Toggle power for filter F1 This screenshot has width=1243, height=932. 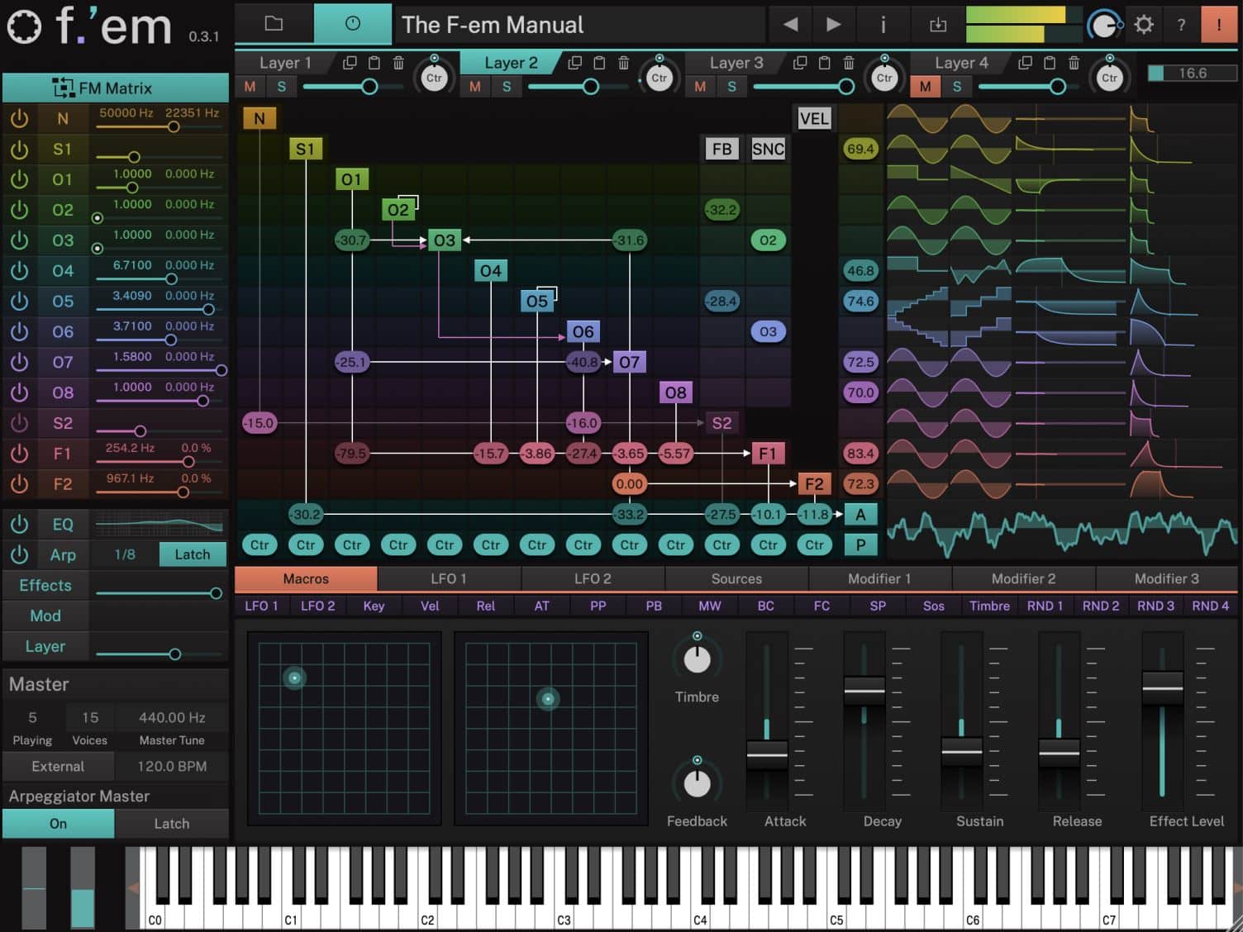pyautogui.click(x=19, y=454)
